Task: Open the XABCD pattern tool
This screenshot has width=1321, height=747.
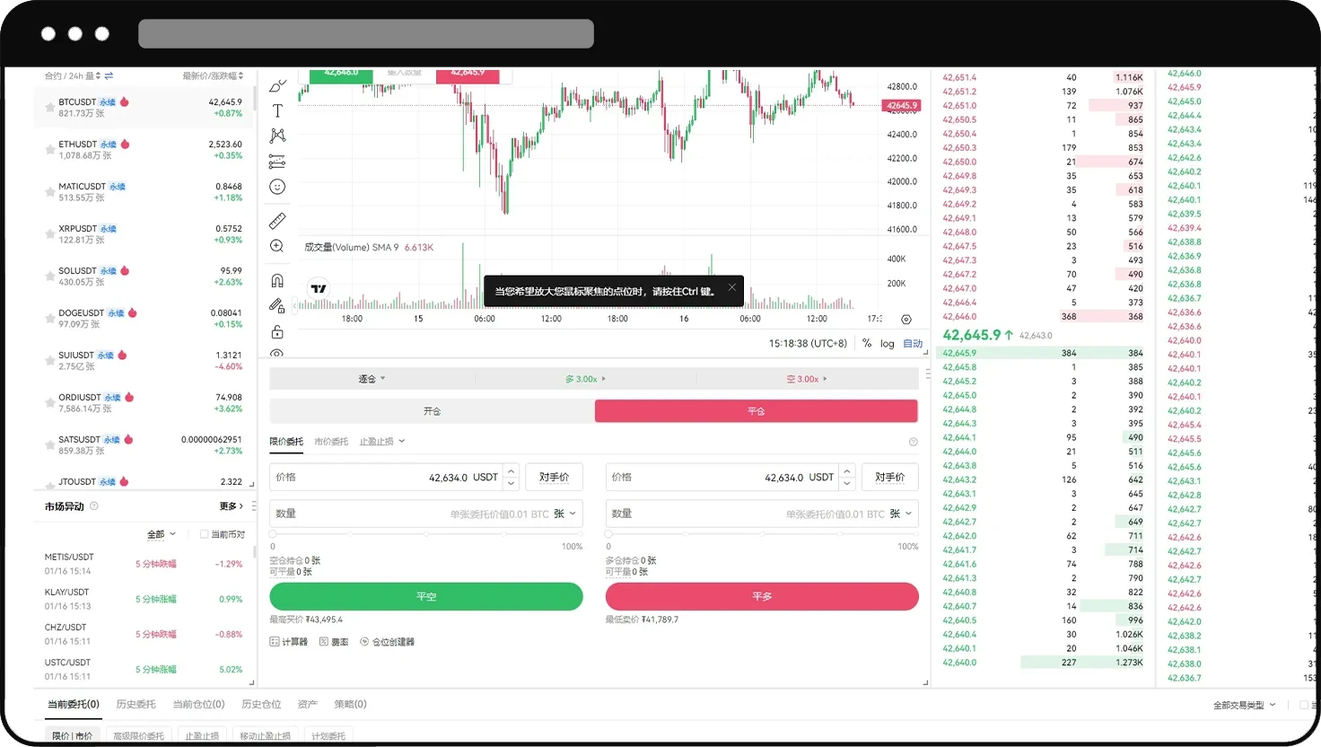Action: click(276, 136)
